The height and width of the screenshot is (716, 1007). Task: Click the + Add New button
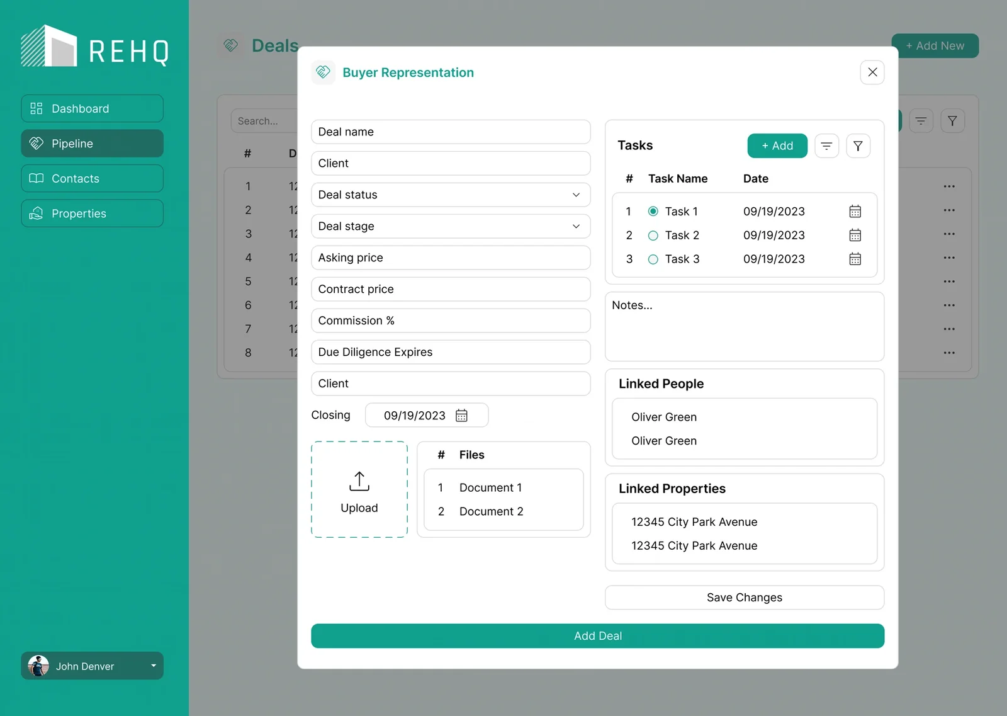point(935,45)
